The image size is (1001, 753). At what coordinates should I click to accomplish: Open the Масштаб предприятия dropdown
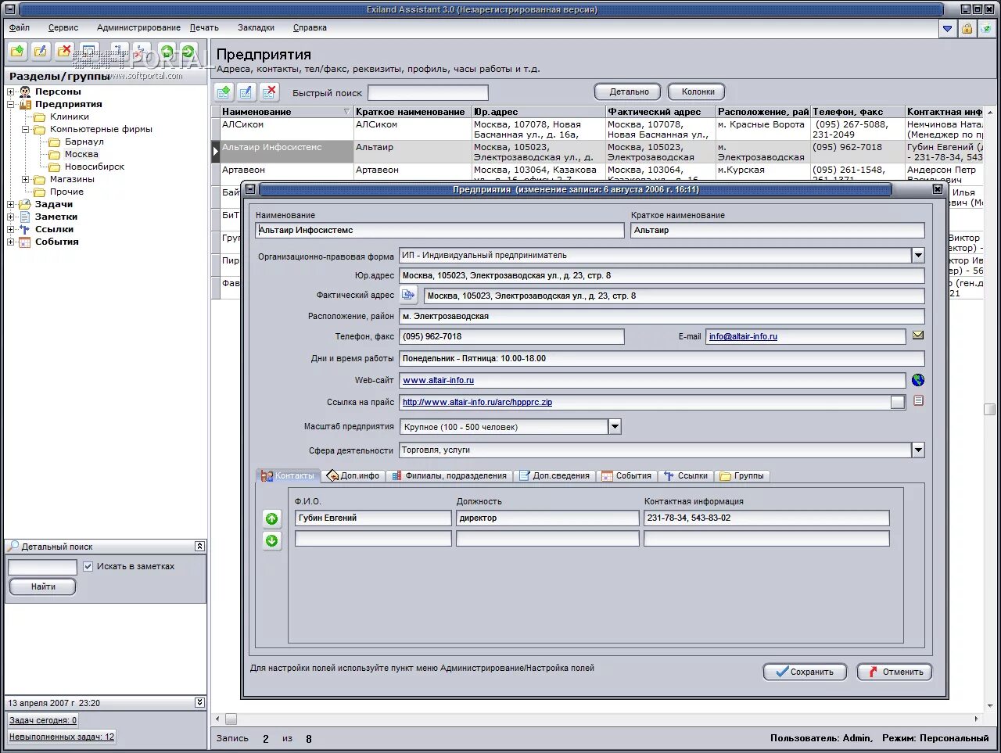615,426
